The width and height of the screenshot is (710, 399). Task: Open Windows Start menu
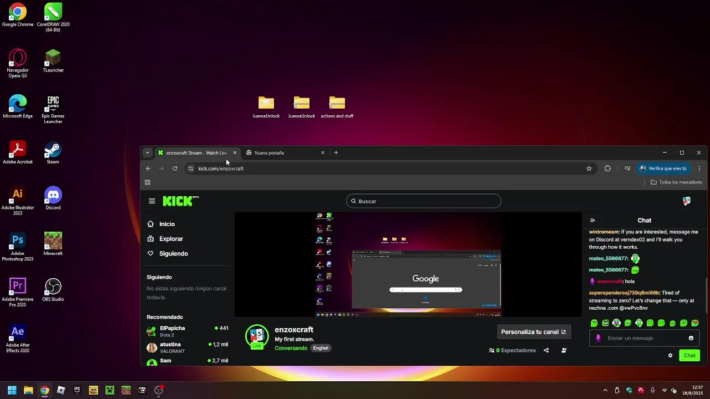(x=12, y=390)
